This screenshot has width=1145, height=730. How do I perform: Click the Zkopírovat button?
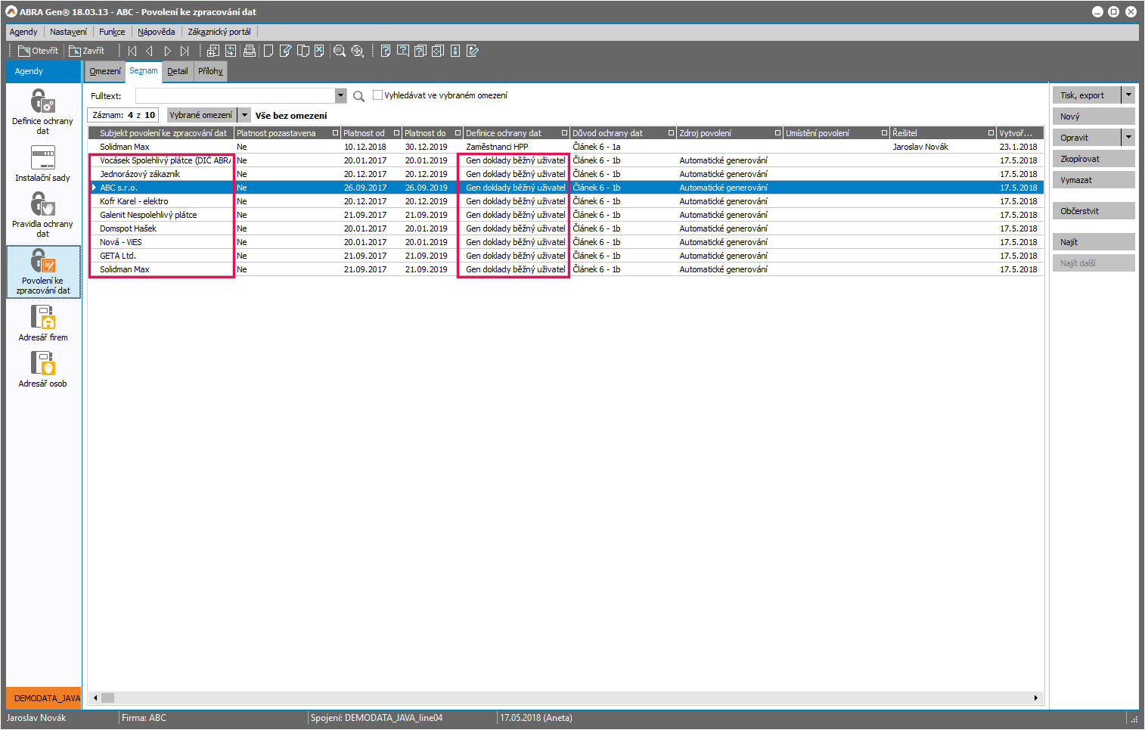coord(1093,159)
